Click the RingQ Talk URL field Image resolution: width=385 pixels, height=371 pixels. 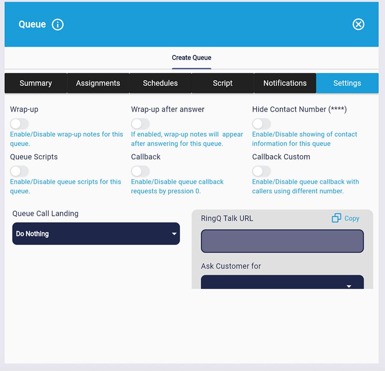(282, 241)
